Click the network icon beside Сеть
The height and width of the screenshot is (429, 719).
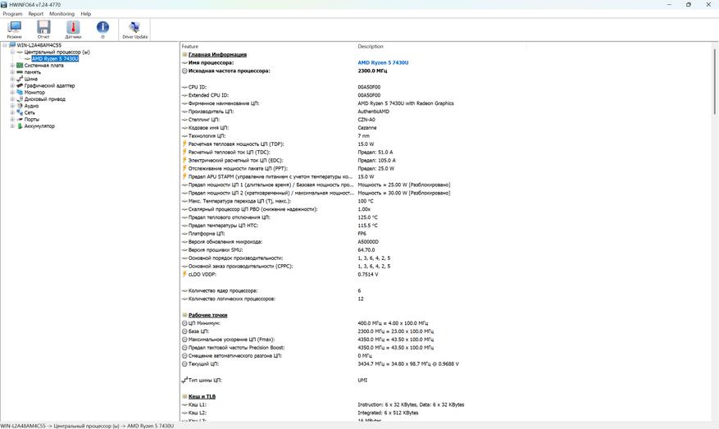coord(20,112)
